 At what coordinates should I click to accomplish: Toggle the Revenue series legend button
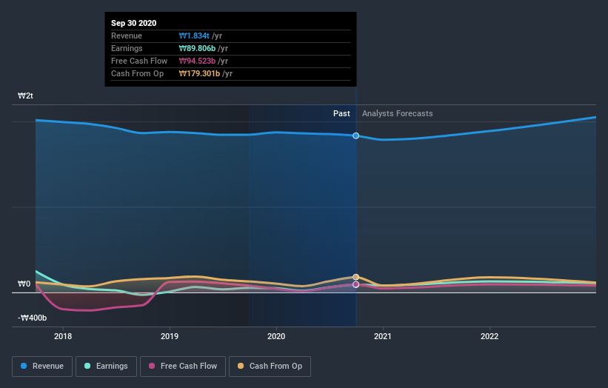coord(42,367)
